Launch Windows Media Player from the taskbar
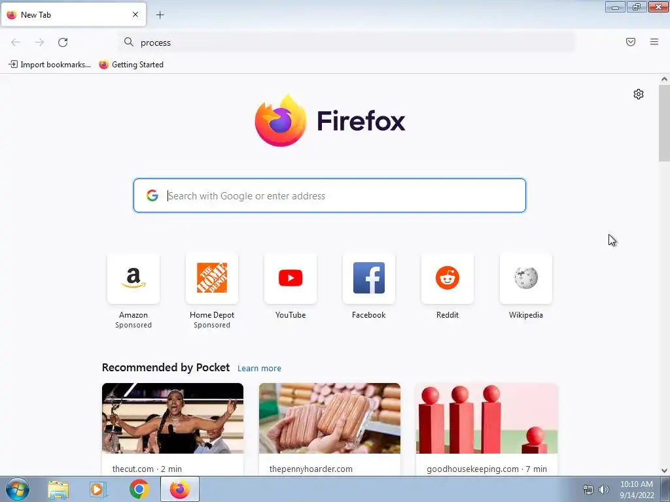This screenshot has width=670, height=502. point(98,490)
